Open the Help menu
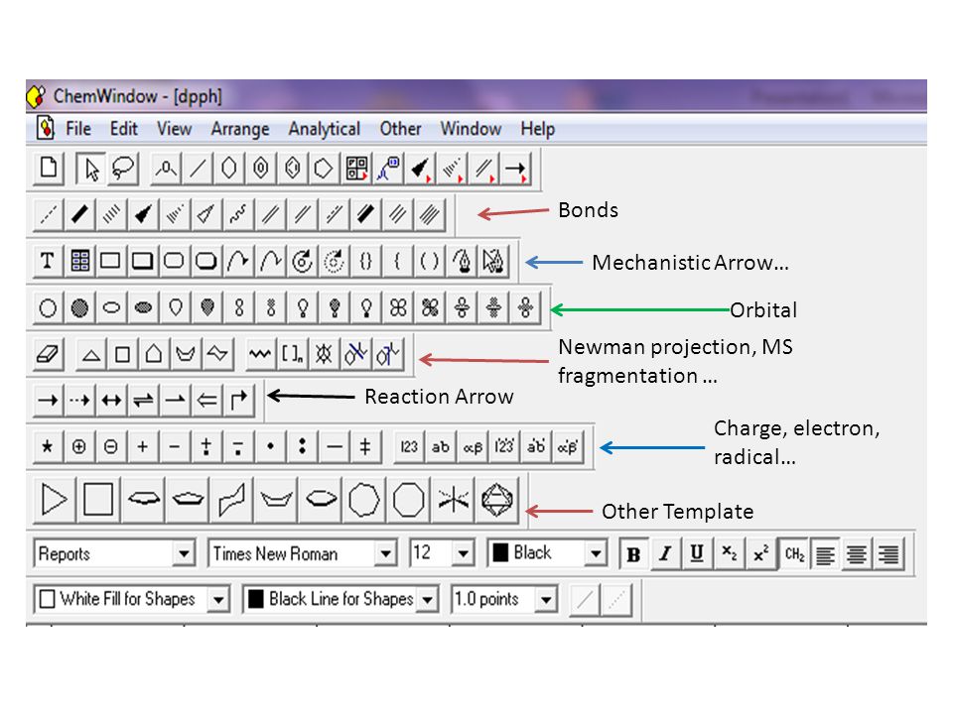953x714 pixels. coord(537,129)
